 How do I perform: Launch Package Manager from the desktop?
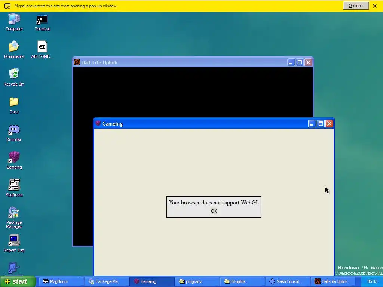pos(14,217)
